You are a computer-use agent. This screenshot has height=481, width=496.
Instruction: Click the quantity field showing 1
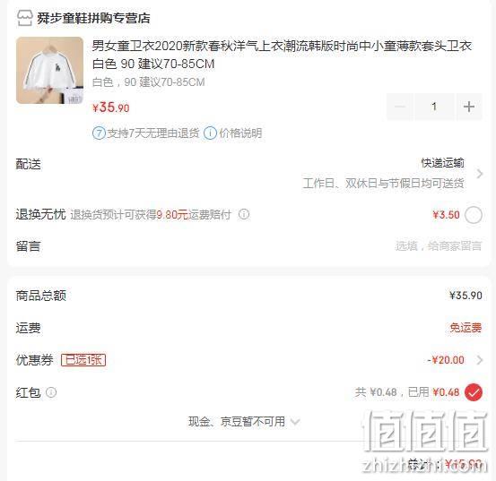point(434,107)
